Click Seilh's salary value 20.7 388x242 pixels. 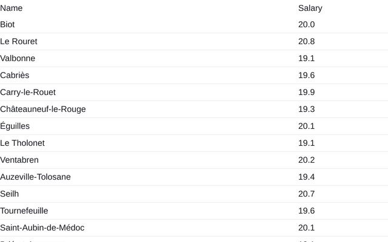click(306, 194)
